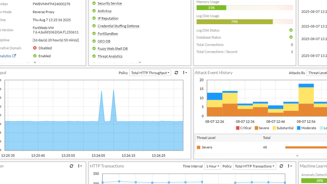Screen dimensions: 327x184
Task: Expand the Threat Level table chevron
Action: click(297, 156)
